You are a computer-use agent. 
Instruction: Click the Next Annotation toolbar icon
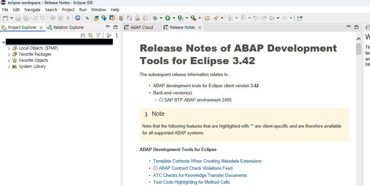[231, 18]
